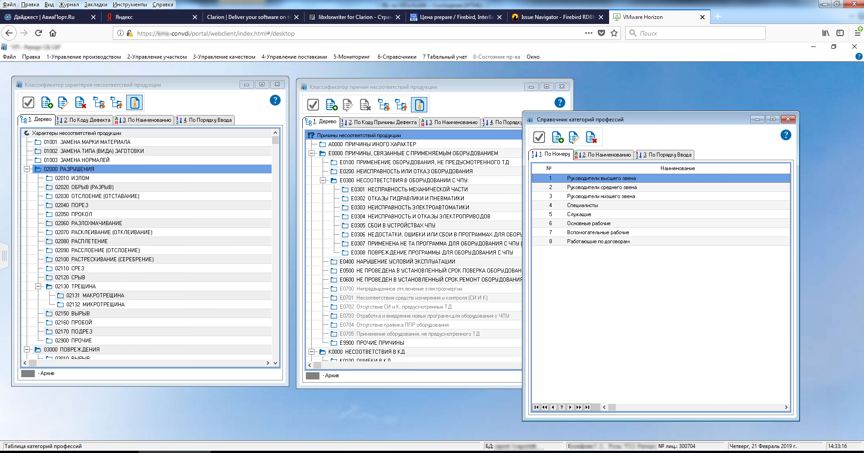Click the select checkmark in professions toolbar
The image size is (864, 453).
click(539, 137)
